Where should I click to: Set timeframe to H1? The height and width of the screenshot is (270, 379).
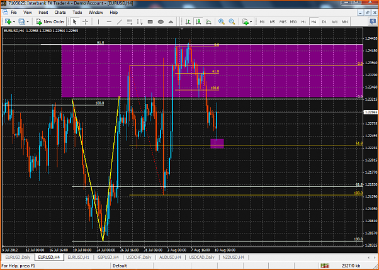[x=303, y=22]
